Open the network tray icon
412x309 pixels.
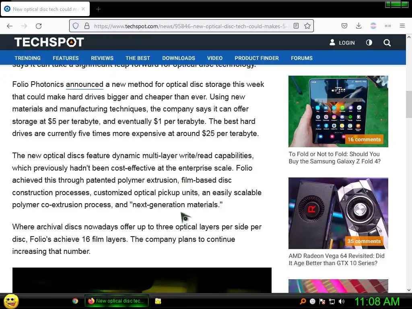coord(332,301)
